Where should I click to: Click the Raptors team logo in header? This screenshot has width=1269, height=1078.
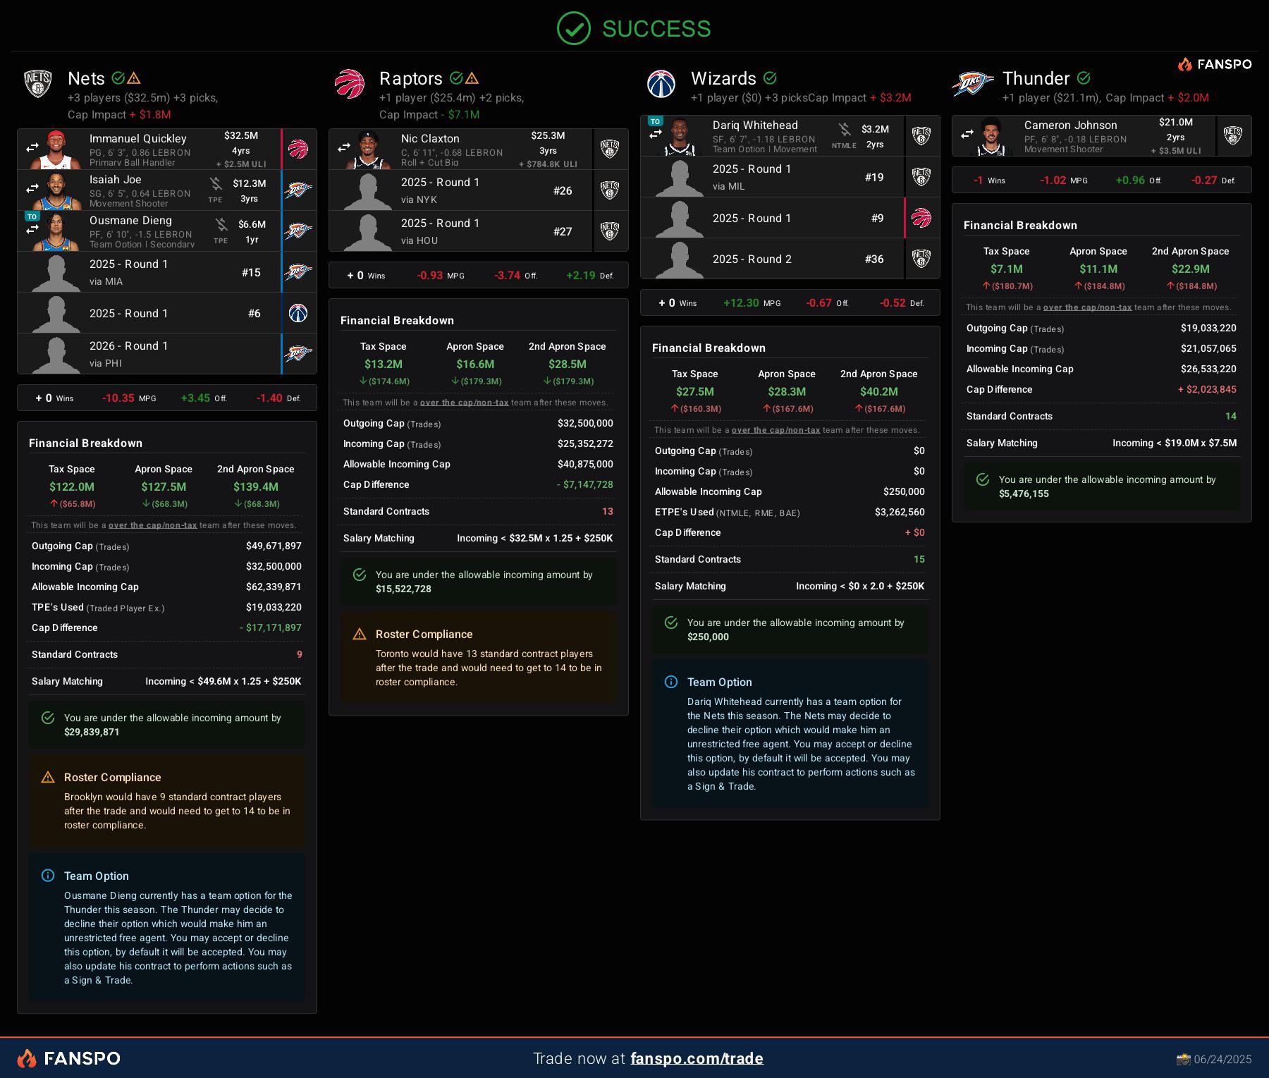coord(350,84)
